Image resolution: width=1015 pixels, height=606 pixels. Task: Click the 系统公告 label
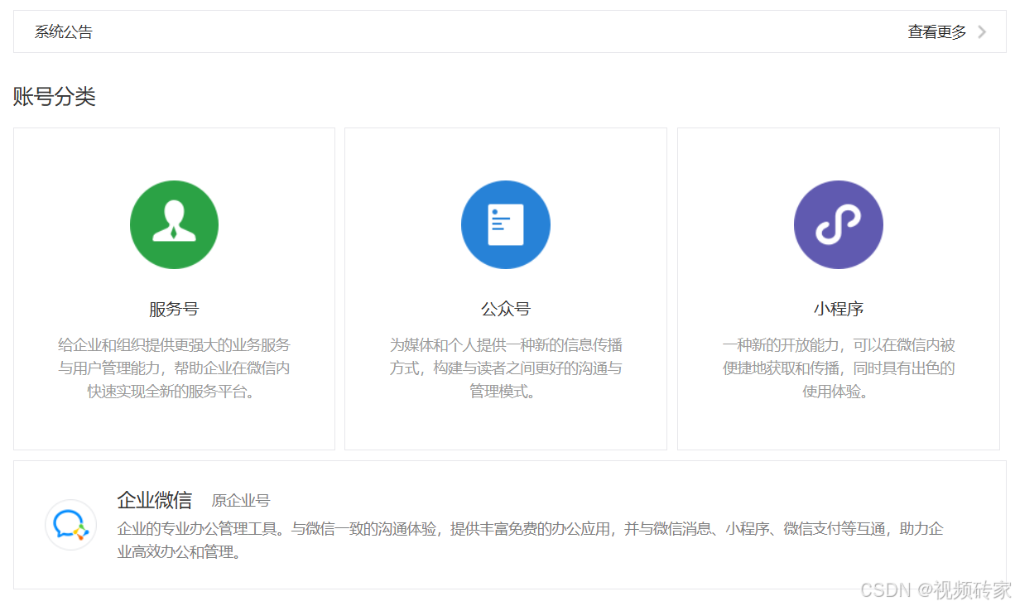click(x=64, y=32)
